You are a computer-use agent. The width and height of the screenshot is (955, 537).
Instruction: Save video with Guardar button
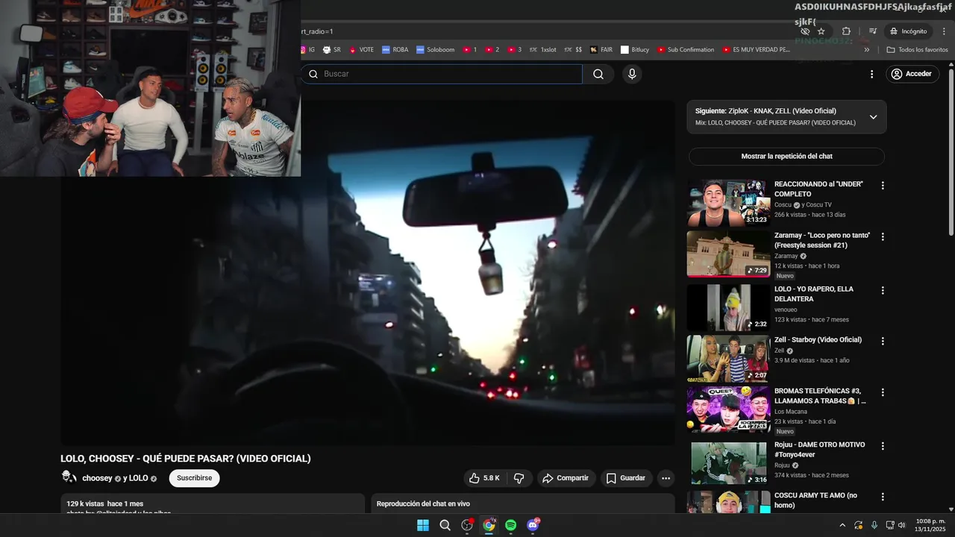pos(625,478)
